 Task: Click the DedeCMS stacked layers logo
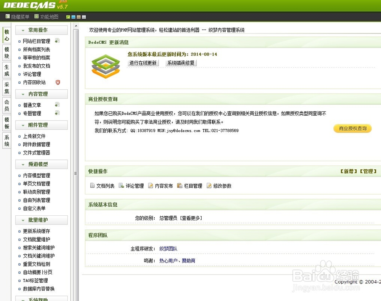coord(106,66)
